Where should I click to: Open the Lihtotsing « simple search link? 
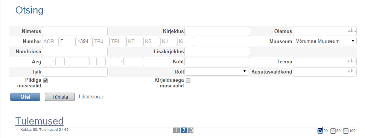coord(91,96)
